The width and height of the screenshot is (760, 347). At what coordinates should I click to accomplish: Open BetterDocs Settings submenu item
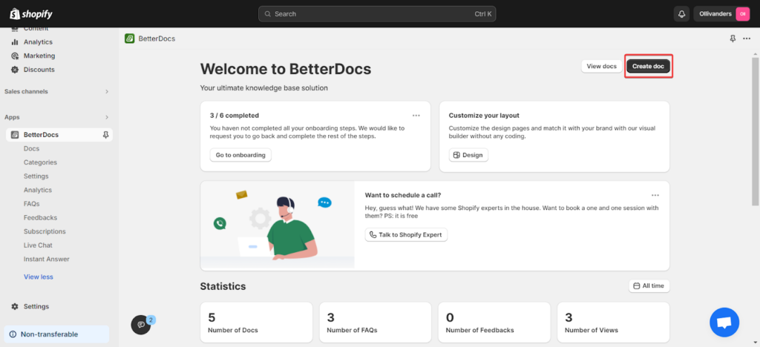pyautogui.click(x=36, y=176)
